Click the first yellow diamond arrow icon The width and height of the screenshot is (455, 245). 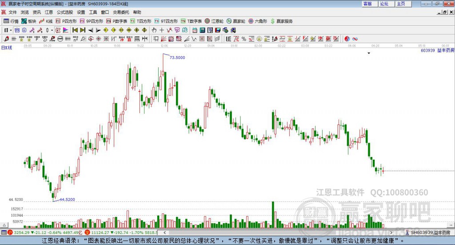tap(106, 30)
